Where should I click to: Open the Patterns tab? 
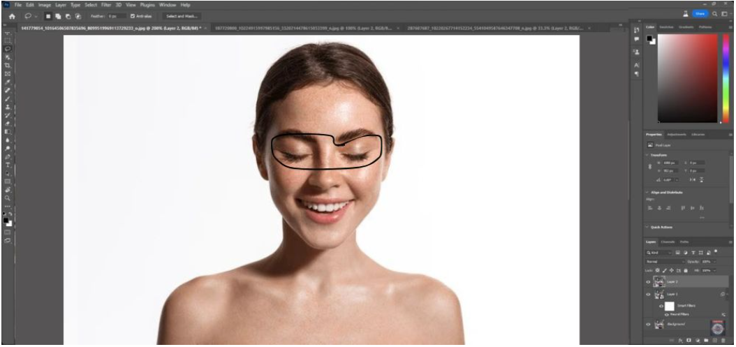point(705,27)
